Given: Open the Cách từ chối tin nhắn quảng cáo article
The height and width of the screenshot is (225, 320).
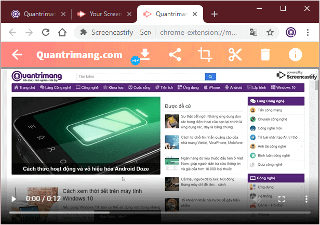Looking at the screenshot, I should point(211,140).
